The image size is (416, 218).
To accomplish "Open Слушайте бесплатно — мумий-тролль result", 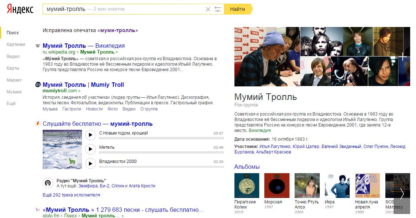I will [x=98, y=124].
